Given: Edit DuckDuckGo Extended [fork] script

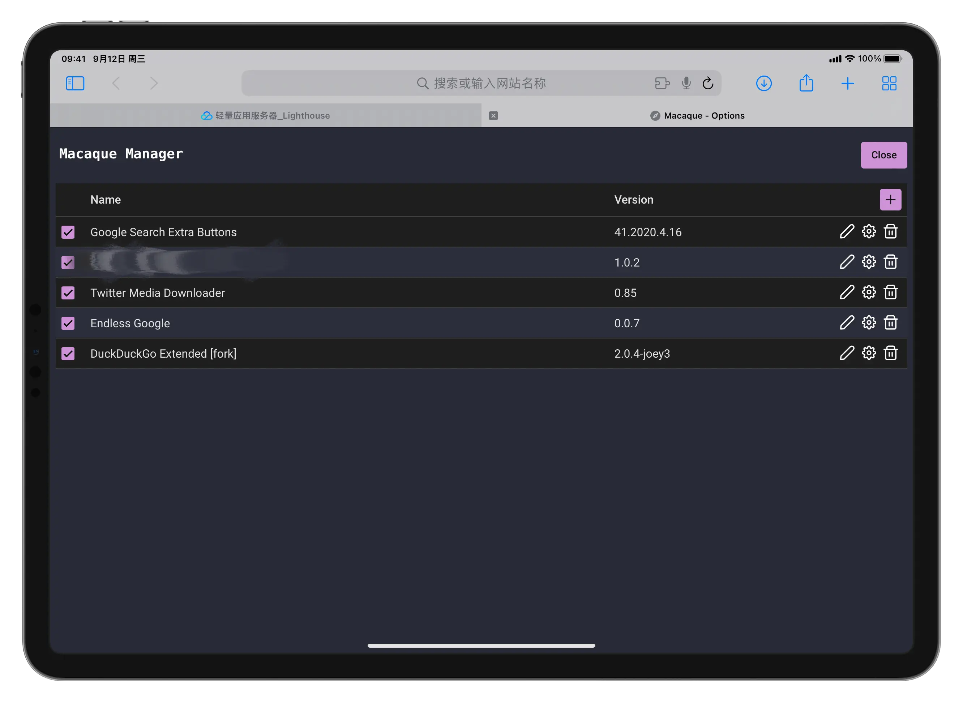Looking at the screenshot, I should point(847,353).
